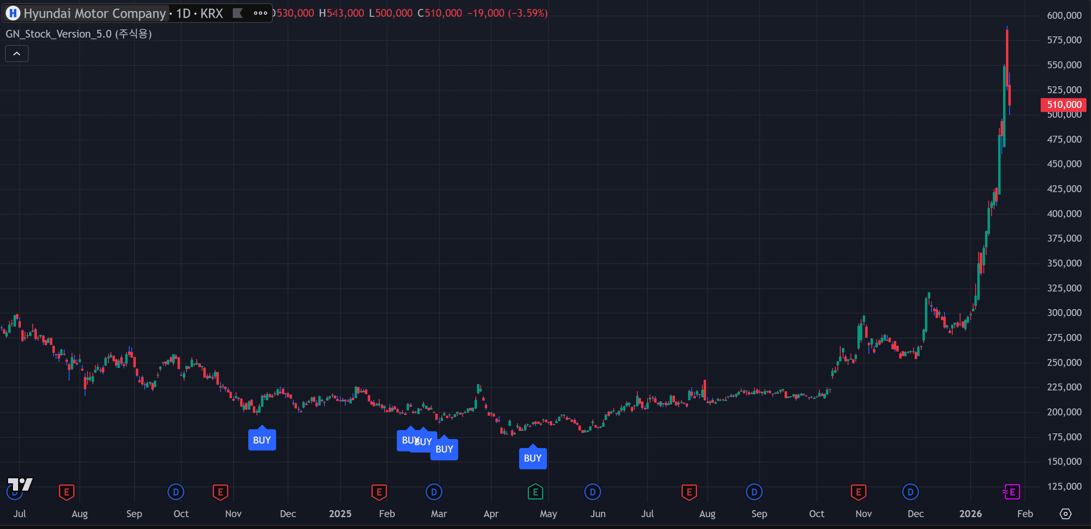Click the blue D dividend marker above Jun

click(x=592, y=492)
